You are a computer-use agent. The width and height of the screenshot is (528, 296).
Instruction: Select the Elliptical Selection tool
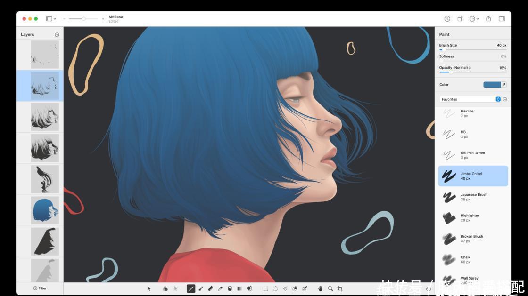[275, 288]
